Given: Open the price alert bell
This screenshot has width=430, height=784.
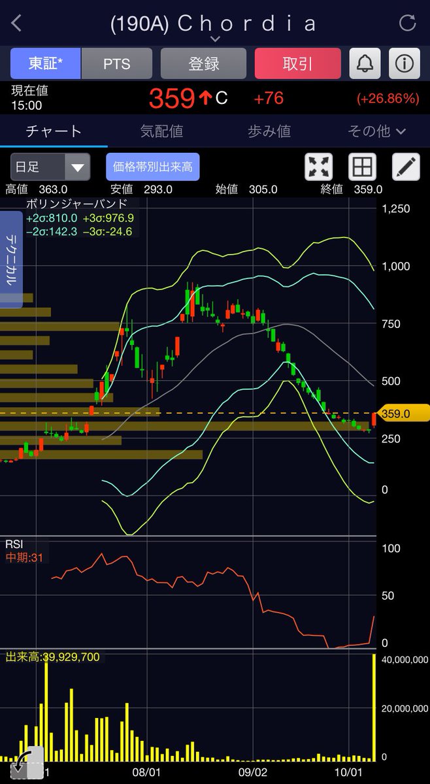Looking at the screenshot, I should tap(365, 63).
